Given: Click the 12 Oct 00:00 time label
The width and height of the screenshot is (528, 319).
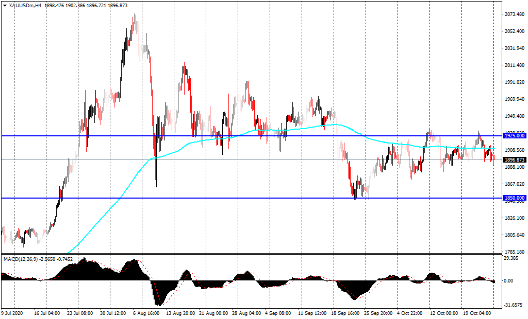Looking at the screenshot, I should point(444,312).
